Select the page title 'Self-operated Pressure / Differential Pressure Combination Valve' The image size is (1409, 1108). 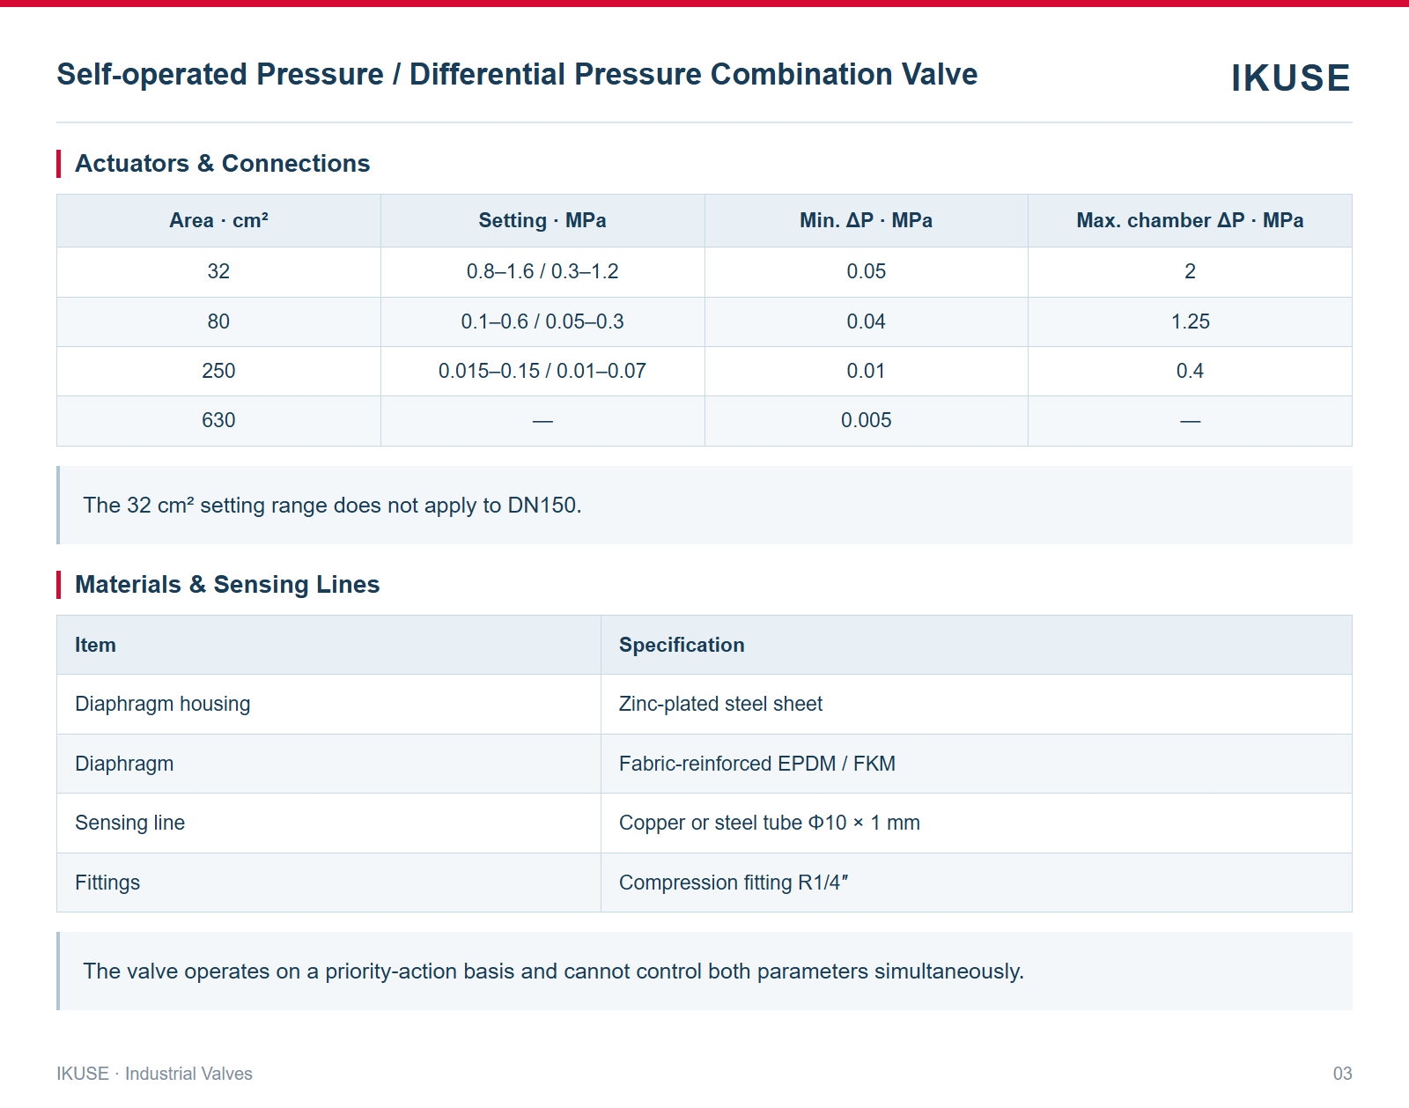click(x=517, y=74)
